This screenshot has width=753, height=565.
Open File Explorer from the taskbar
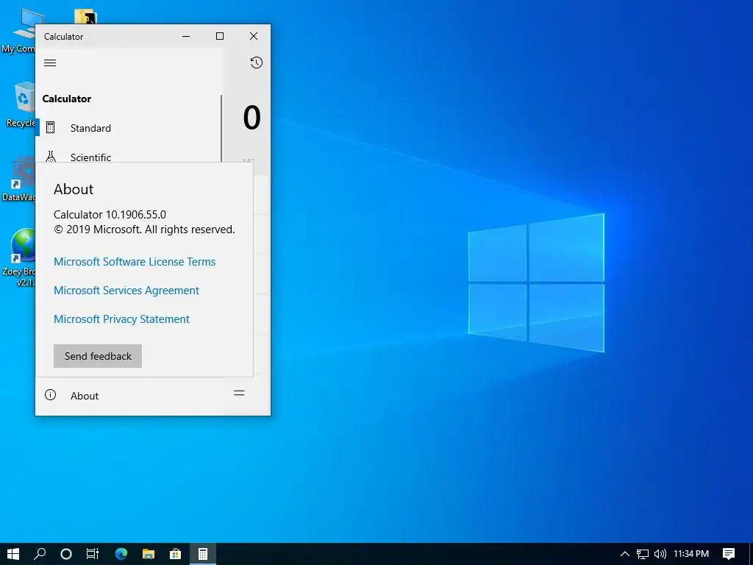pos(149,554)
